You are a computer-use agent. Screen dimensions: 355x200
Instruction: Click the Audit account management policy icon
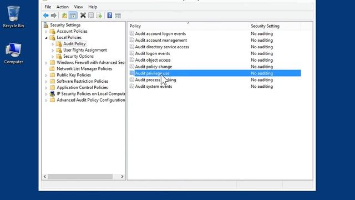132,40
